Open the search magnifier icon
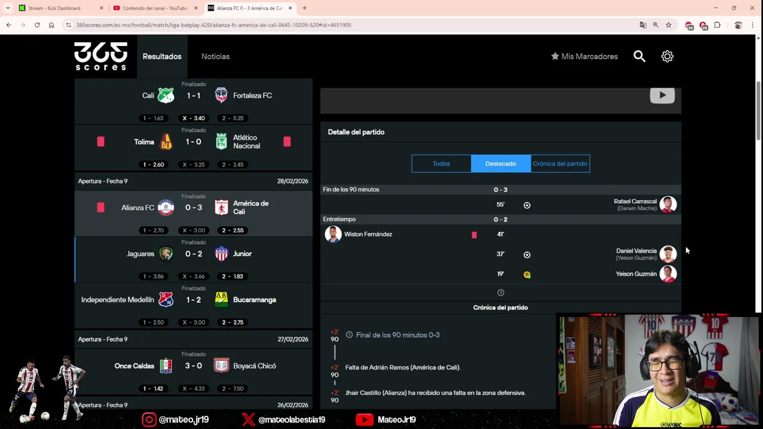Image resolution: width=763 pixels, height=429 pixels. (x=639, y=56)
